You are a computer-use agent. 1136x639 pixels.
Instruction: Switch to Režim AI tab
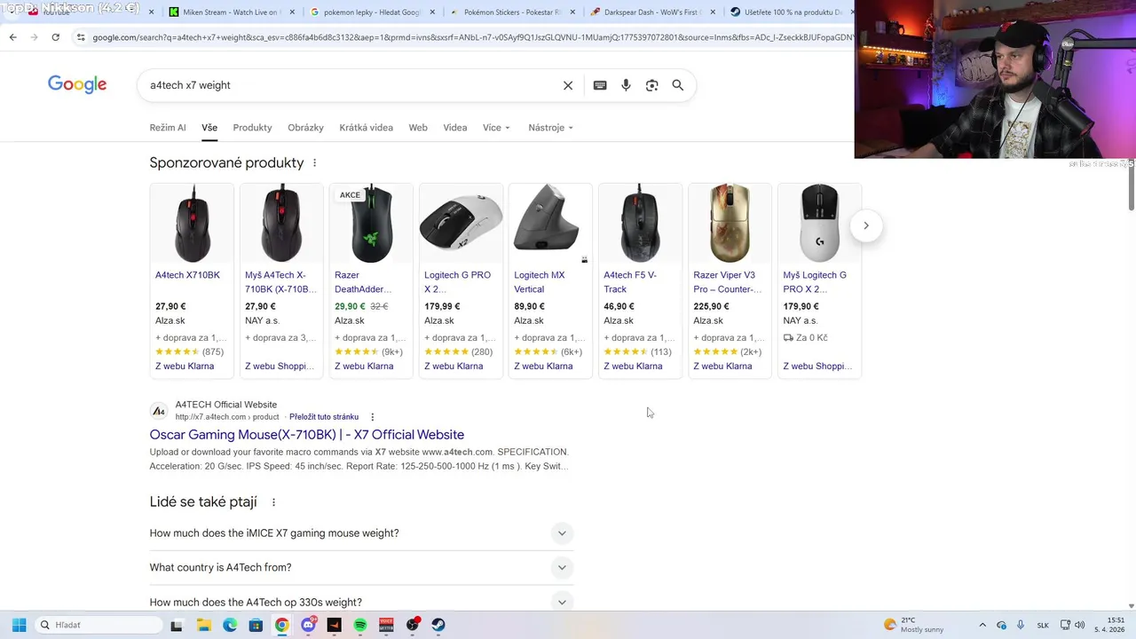[168, 128]
